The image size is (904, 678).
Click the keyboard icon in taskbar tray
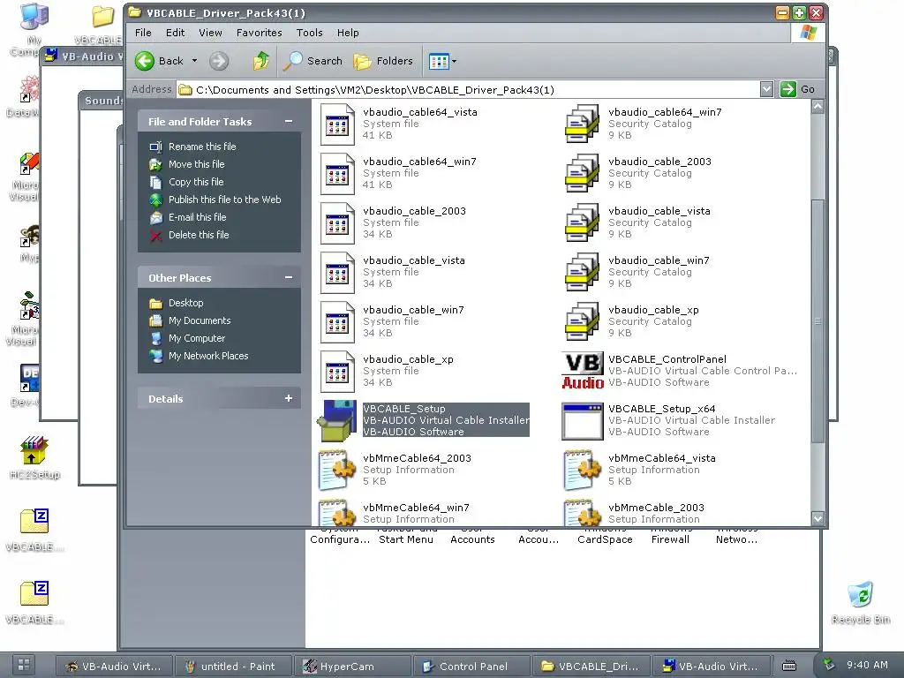coord(788,666)
